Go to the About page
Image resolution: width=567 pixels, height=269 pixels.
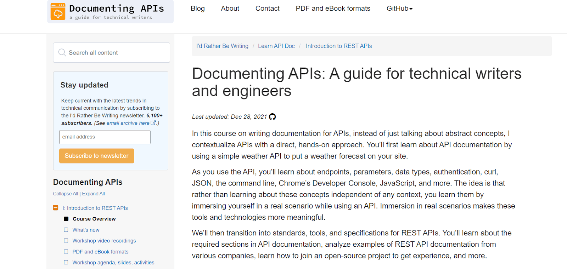click(x=230, y=8)
